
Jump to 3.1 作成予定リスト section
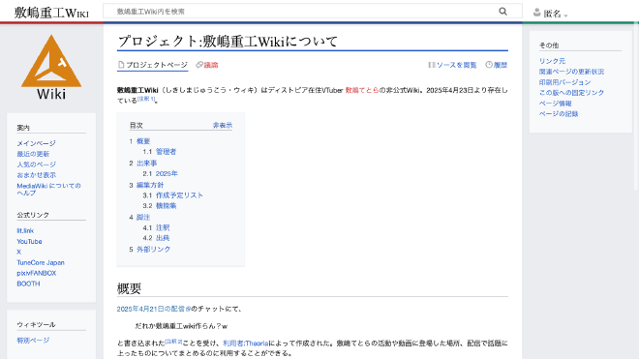click(179, 195)
